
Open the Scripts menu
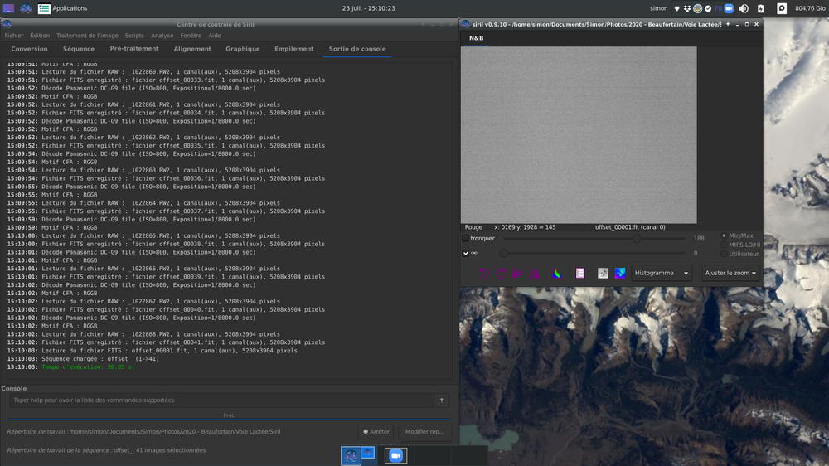tap(134, 36)
